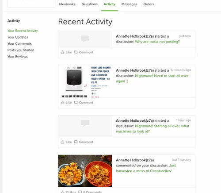Viewport: 221px width, 193px height.
Task: Click the discussion placeholder bubble in first post
Action: [x=85, y=39]
